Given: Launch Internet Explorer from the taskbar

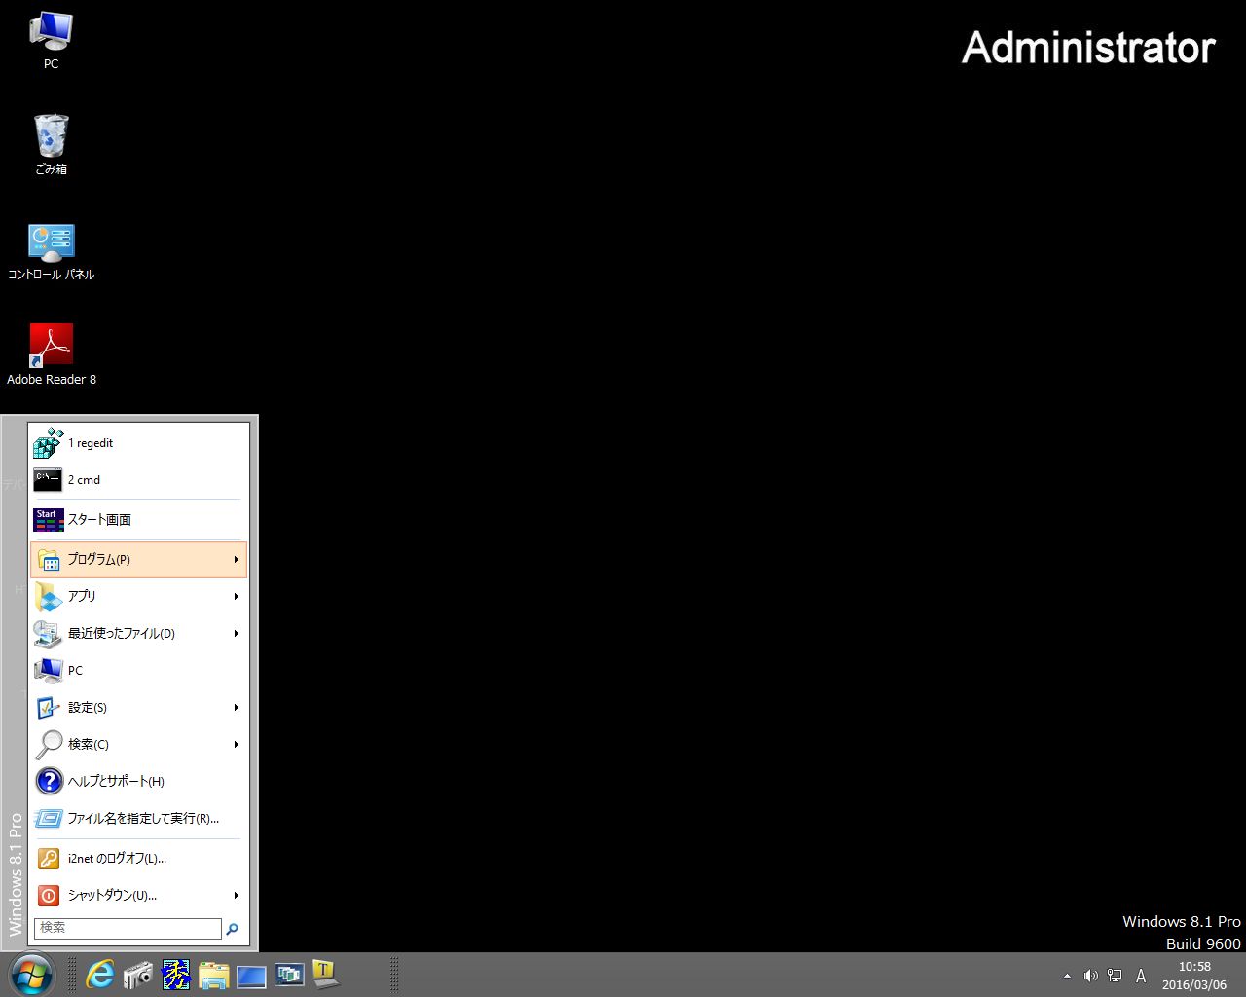Looking at the screenshot, I should point(100,974).
